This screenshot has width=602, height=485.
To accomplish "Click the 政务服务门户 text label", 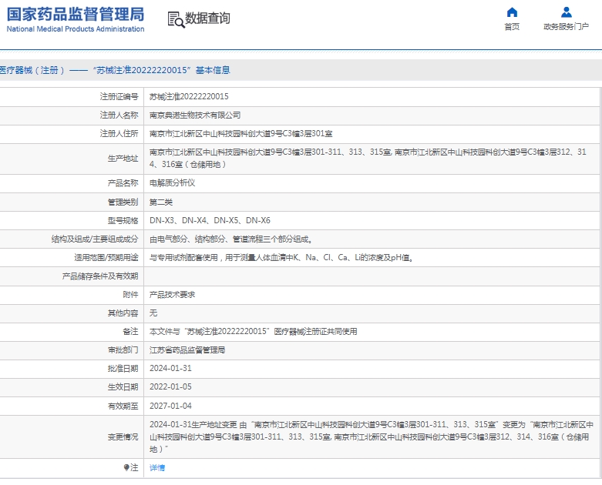I will tap(566, 26).
